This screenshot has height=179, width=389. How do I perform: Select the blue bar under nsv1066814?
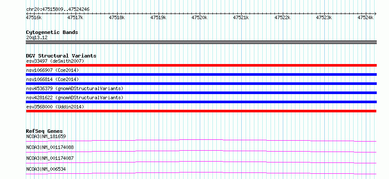tap(201, 84)
